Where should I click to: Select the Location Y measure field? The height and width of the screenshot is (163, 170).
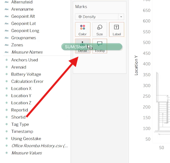pos(21,96)
